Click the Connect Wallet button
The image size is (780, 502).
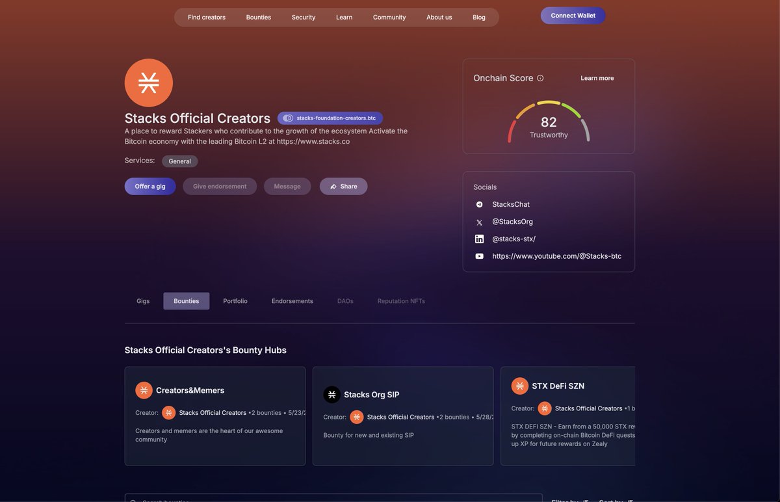(573, 16)
